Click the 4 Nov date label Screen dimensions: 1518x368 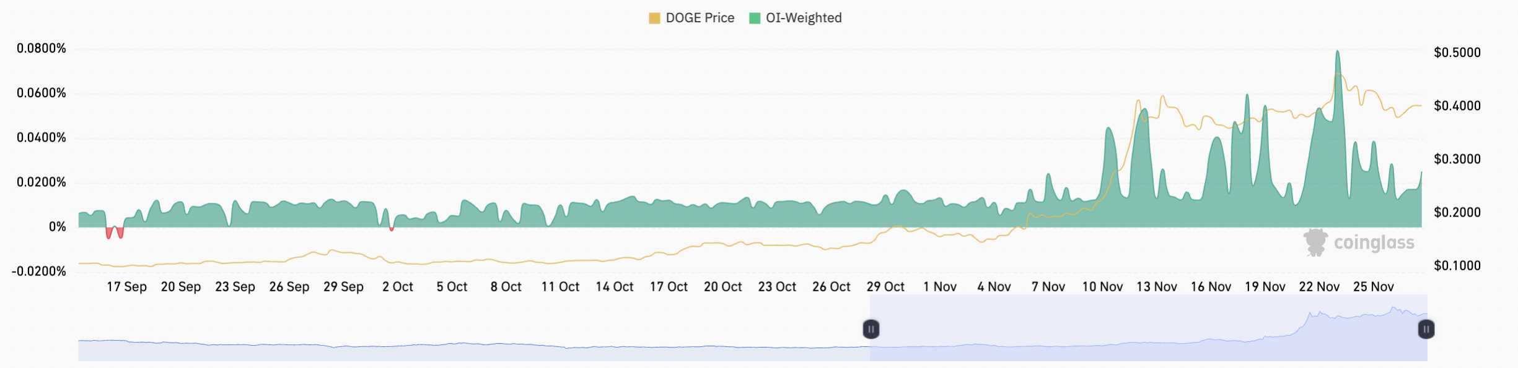pos(994,287)
